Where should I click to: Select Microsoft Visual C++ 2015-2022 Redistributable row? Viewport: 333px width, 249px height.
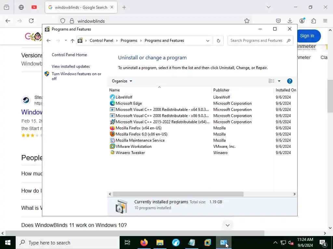point(163,122)
